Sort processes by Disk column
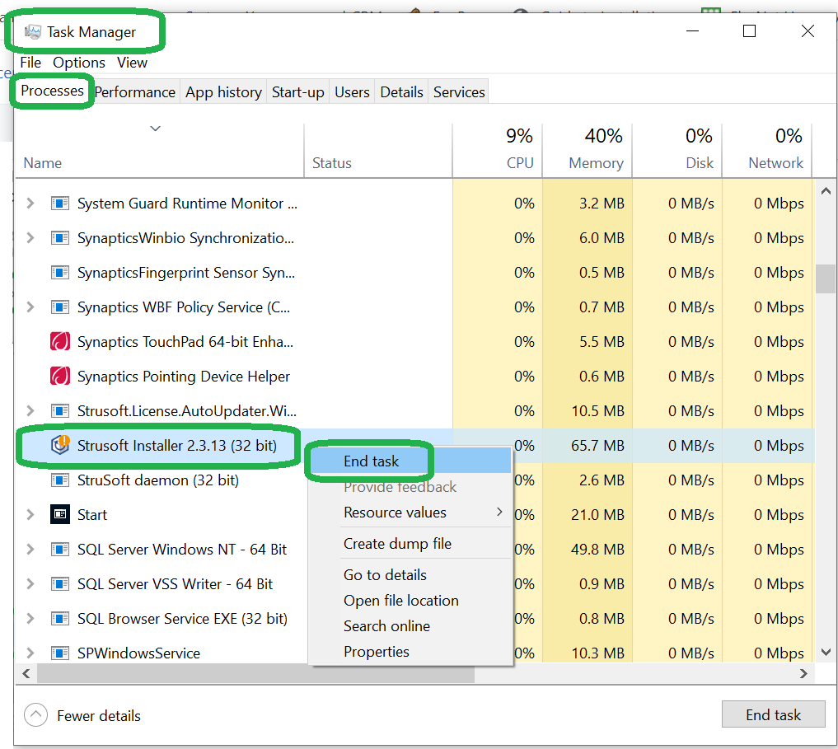This screenshot has height=749, width=838. click(x=677, y=151)
